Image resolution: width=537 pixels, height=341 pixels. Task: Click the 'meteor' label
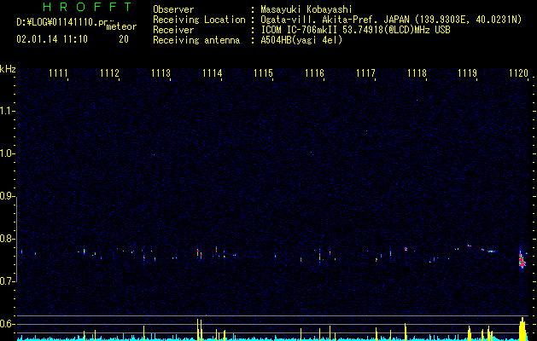coord(121,26)
